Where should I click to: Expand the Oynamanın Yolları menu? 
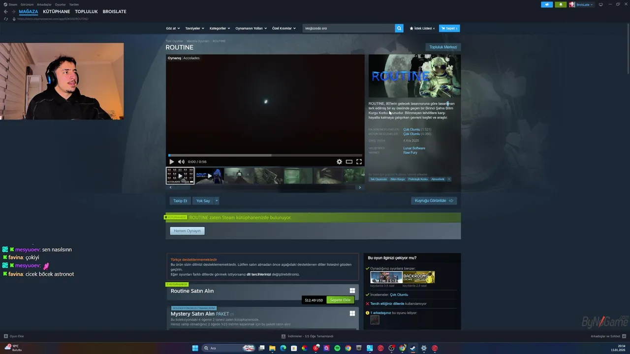(x=251, y=29)
